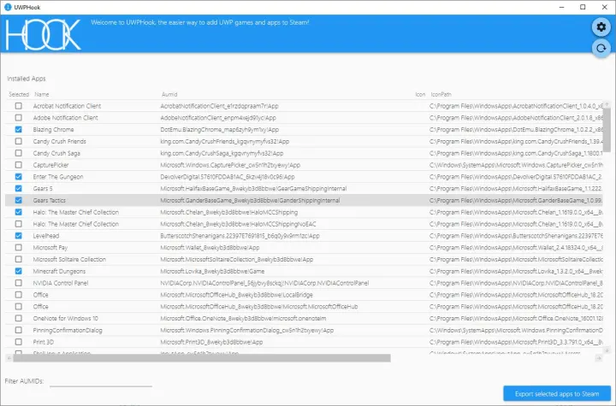616x406 pixels.
Task: Select the Print 3D row name
Action: (x=44, y=342)
